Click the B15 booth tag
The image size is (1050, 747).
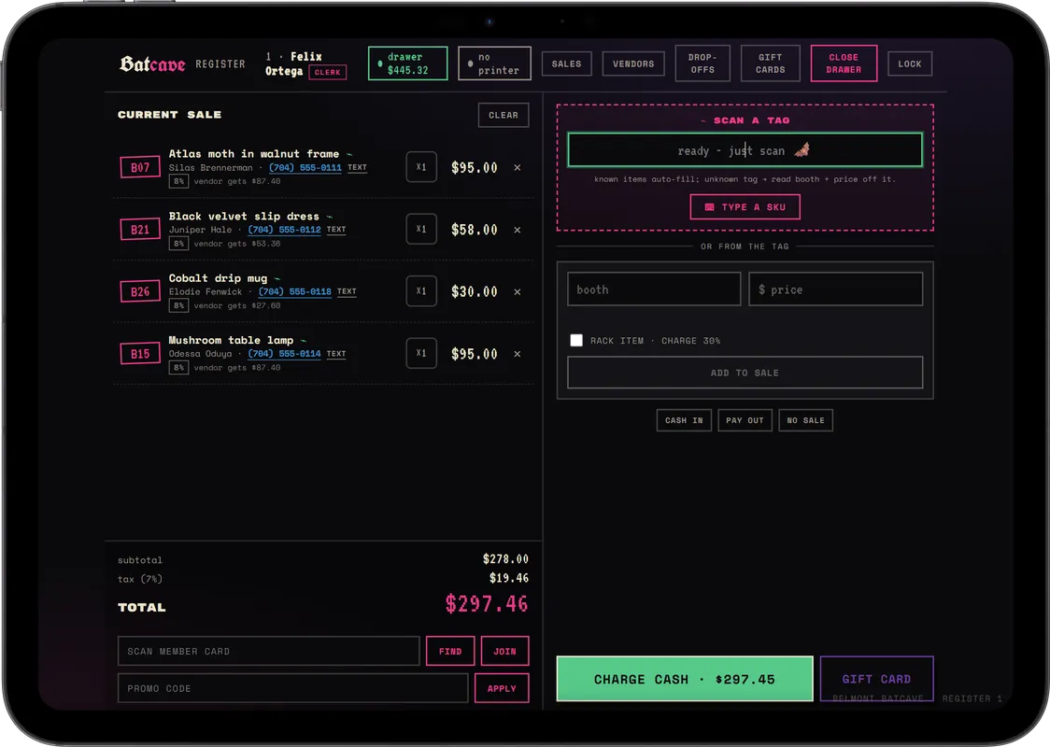pyautogui.click(x=140, y=353)
